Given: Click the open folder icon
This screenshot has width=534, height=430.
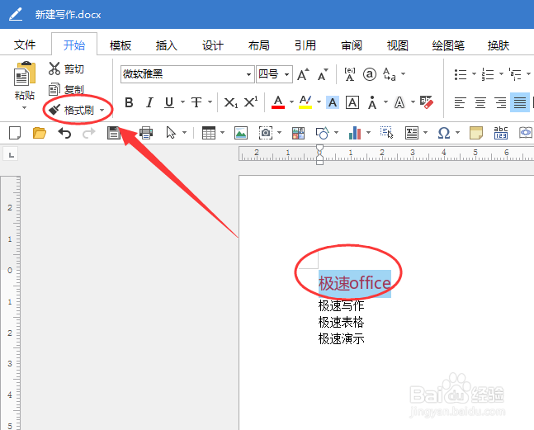Looking at the screenshot, I should coord(39,133).
